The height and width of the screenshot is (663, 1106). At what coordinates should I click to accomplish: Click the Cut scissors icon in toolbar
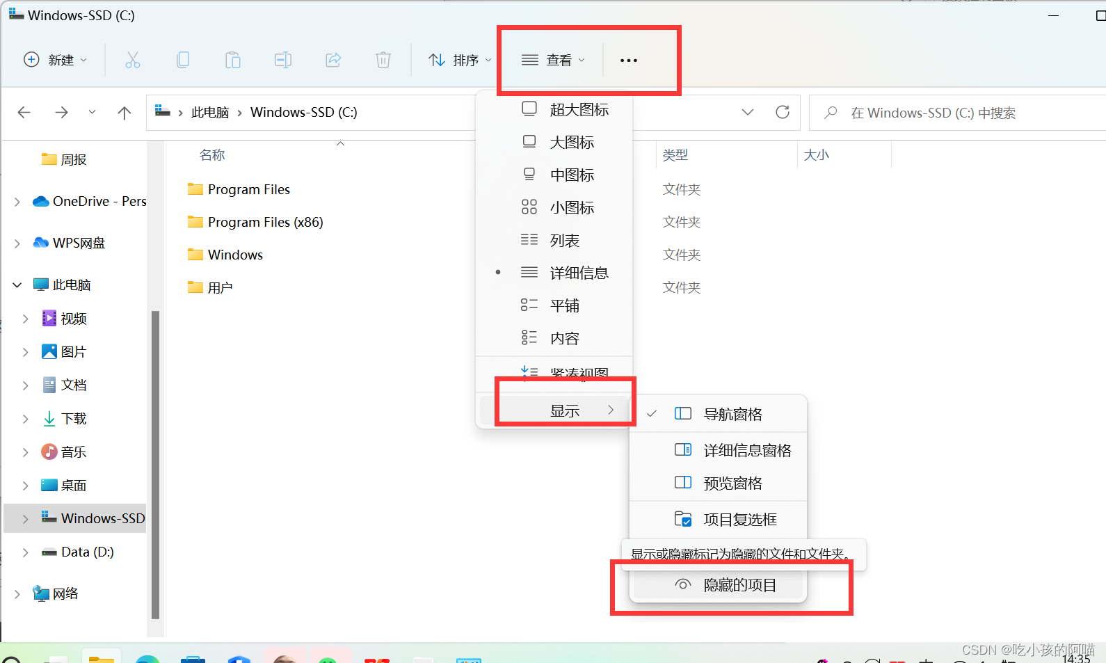pos(132,60)
